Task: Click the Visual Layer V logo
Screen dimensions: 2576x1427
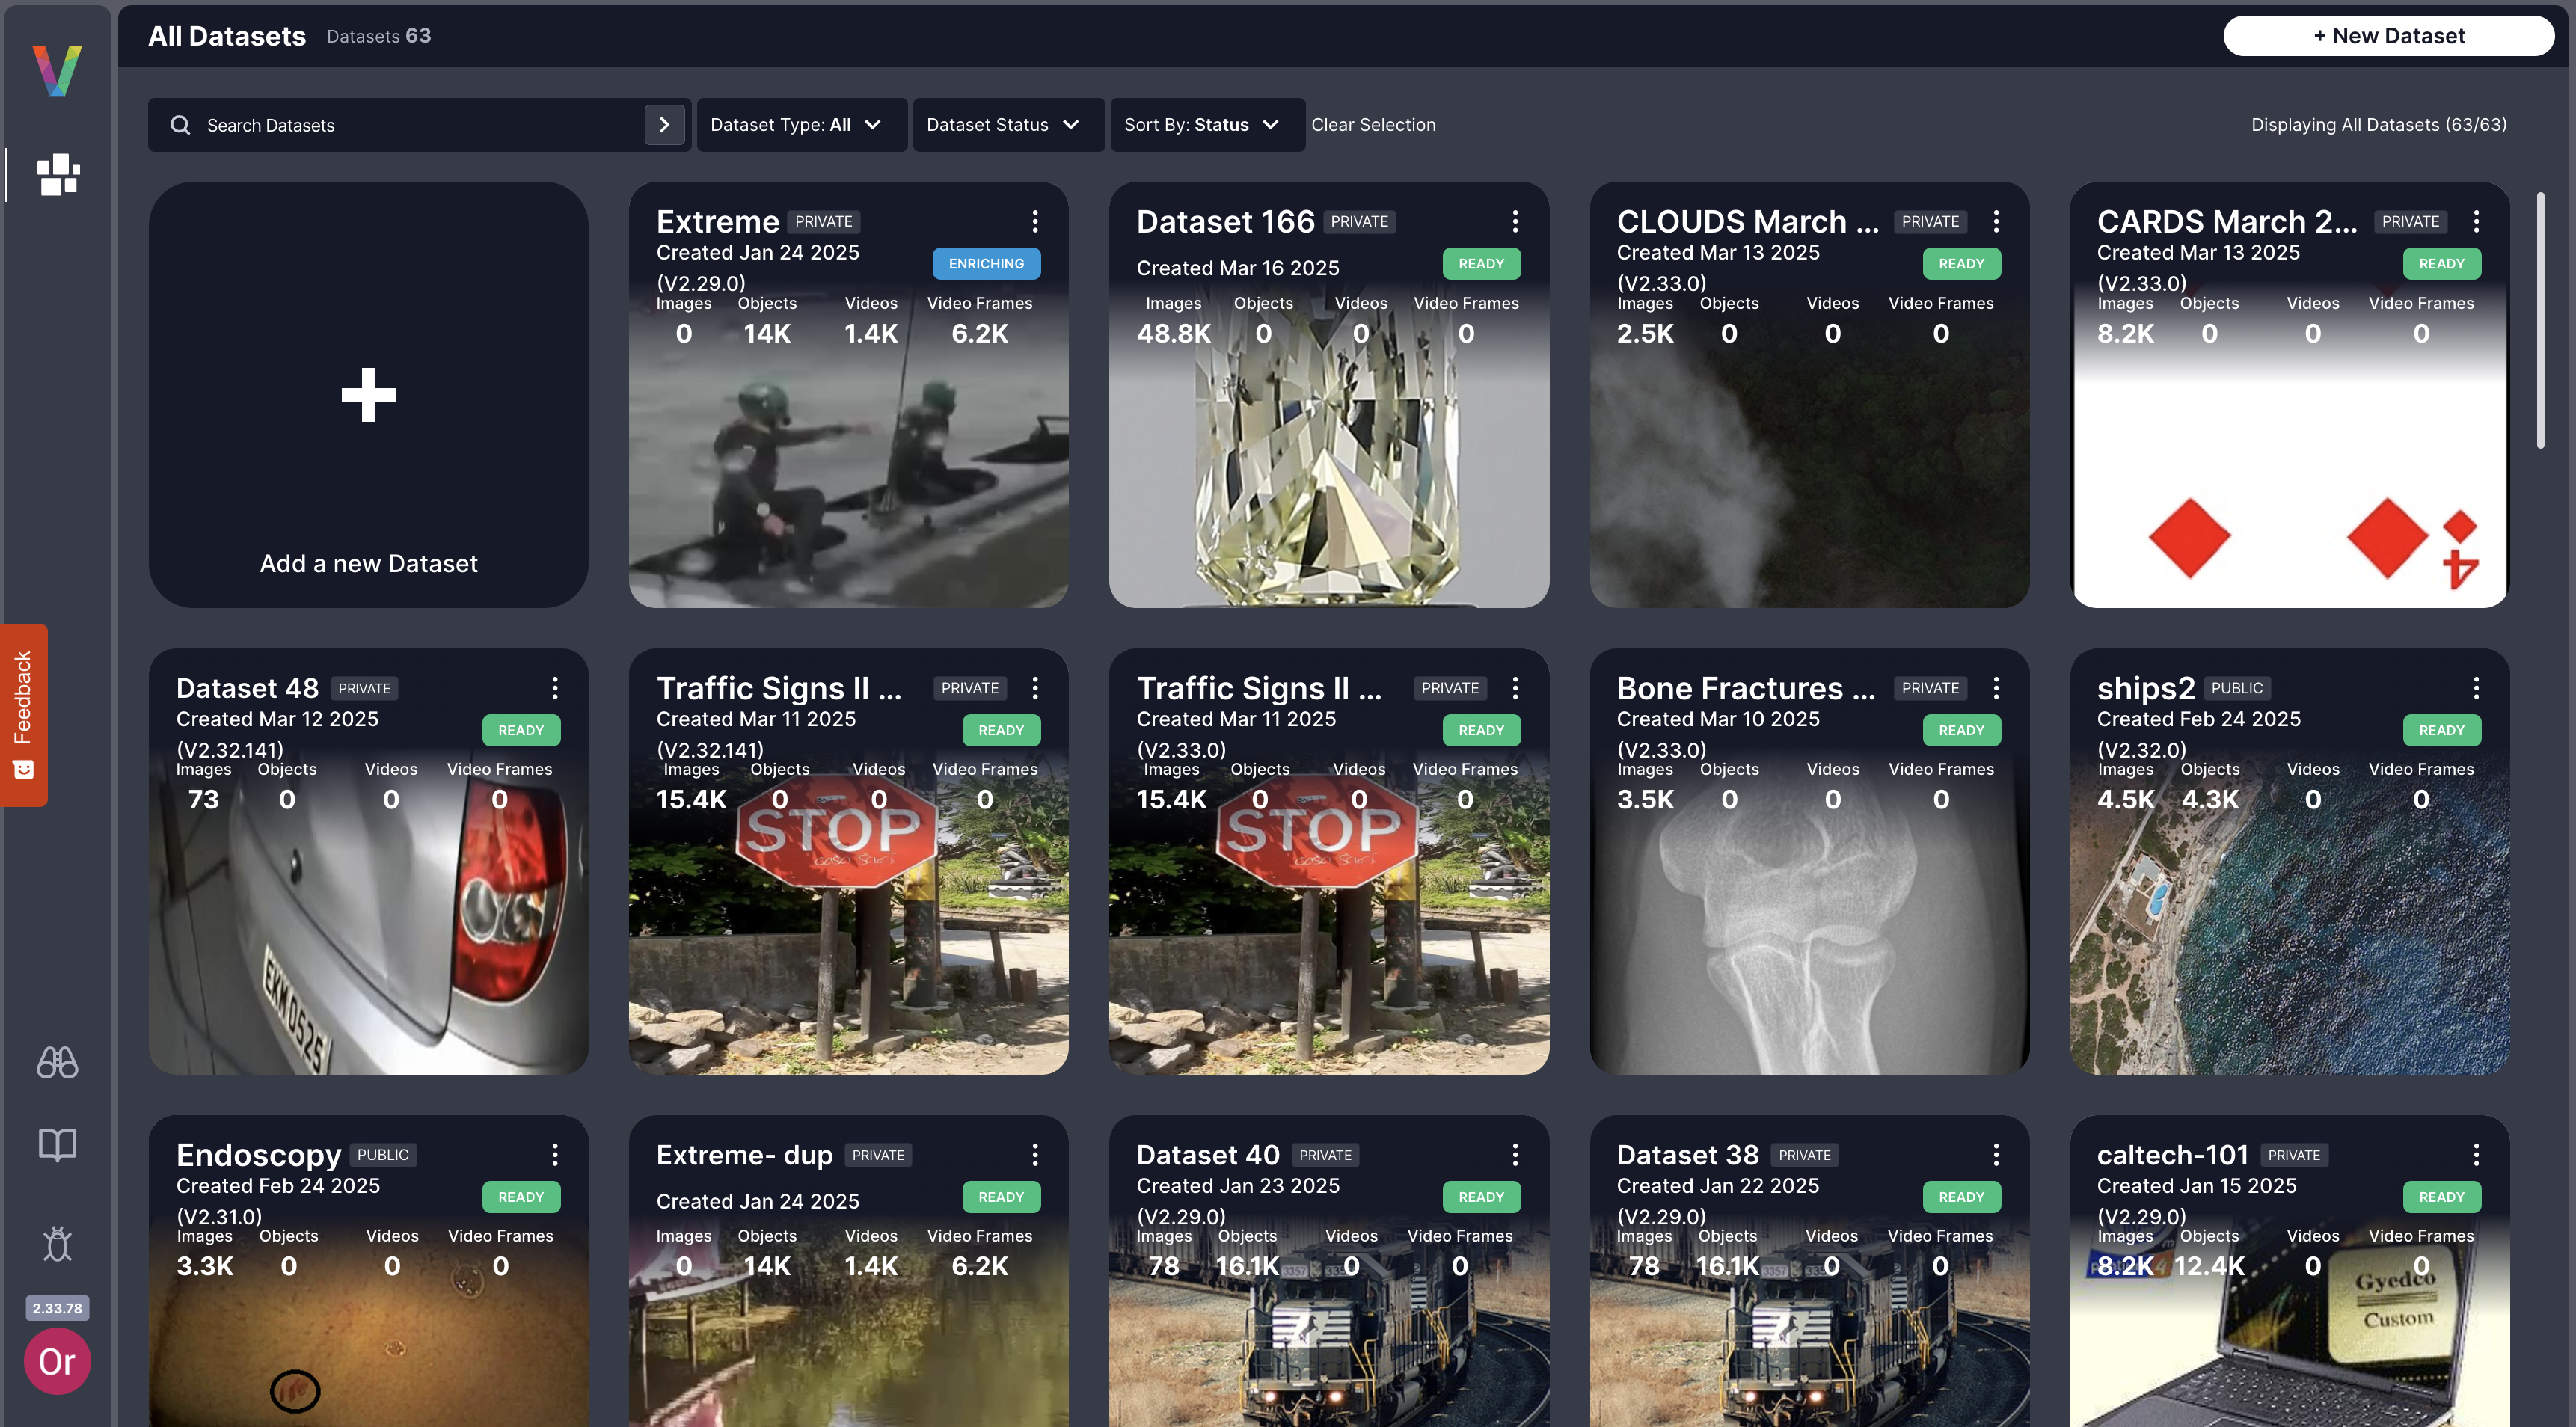Action: (x=57, y=70)
